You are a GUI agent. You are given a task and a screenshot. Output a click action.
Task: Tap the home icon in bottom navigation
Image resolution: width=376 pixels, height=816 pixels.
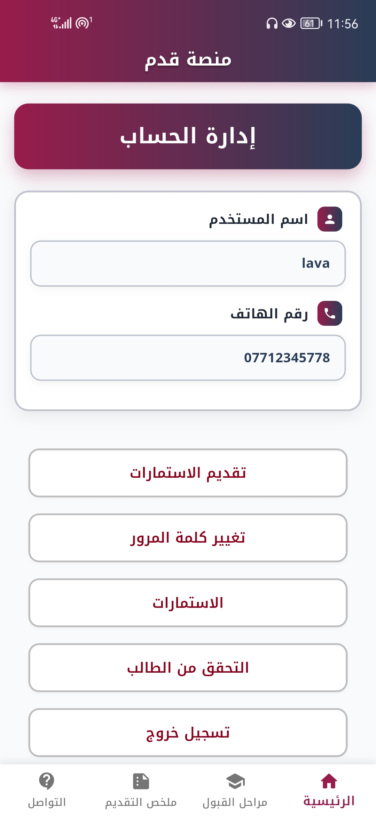[329, 781]
